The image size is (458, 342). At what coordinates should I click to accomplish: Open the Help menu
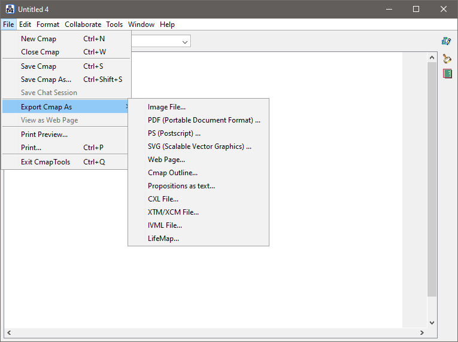click(167, 25)
